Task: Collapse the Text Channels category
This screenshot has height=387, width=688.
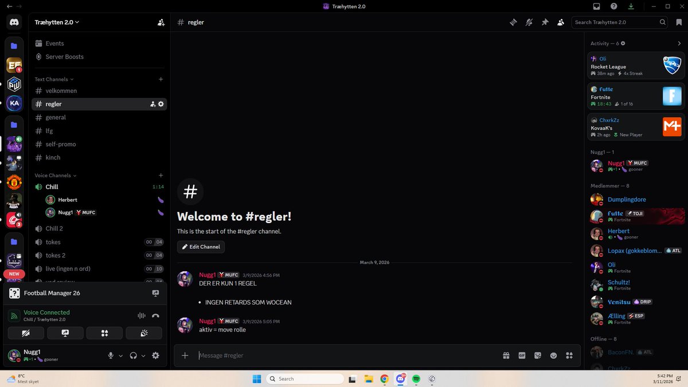Action: pyautogui.click(x=52, y=79)
